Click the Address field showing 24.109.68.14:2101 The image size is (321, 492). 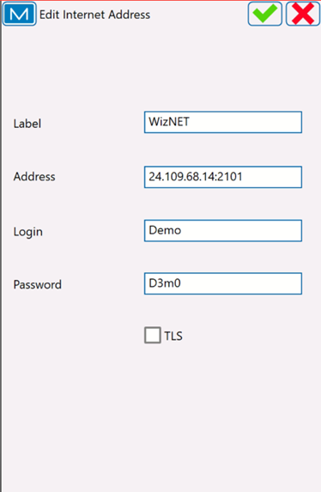click(223, 177)
